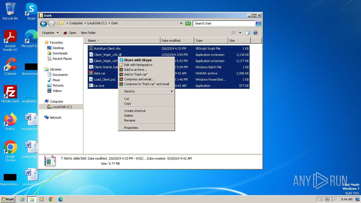Select Network in the navigation pane

pyautogui.click(x=56, y=118)
